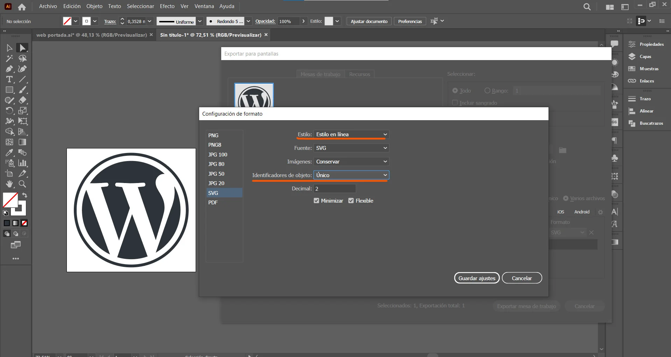Open the Illustrator home screen
Image resolution: width=671 pixels, height=357 pixels.
click(22, 7)
